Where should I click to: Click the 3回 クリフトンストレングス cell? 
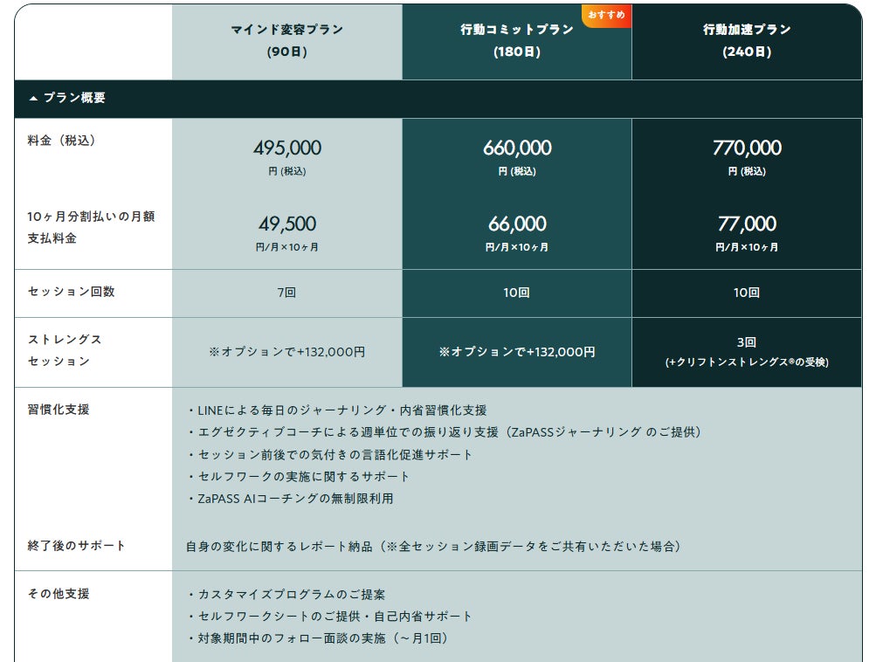[x=747, y=351]
